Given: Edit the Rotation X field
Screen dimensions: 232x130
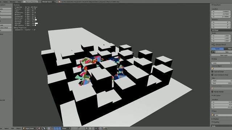Looking at the screenshot, I should 221,22.
